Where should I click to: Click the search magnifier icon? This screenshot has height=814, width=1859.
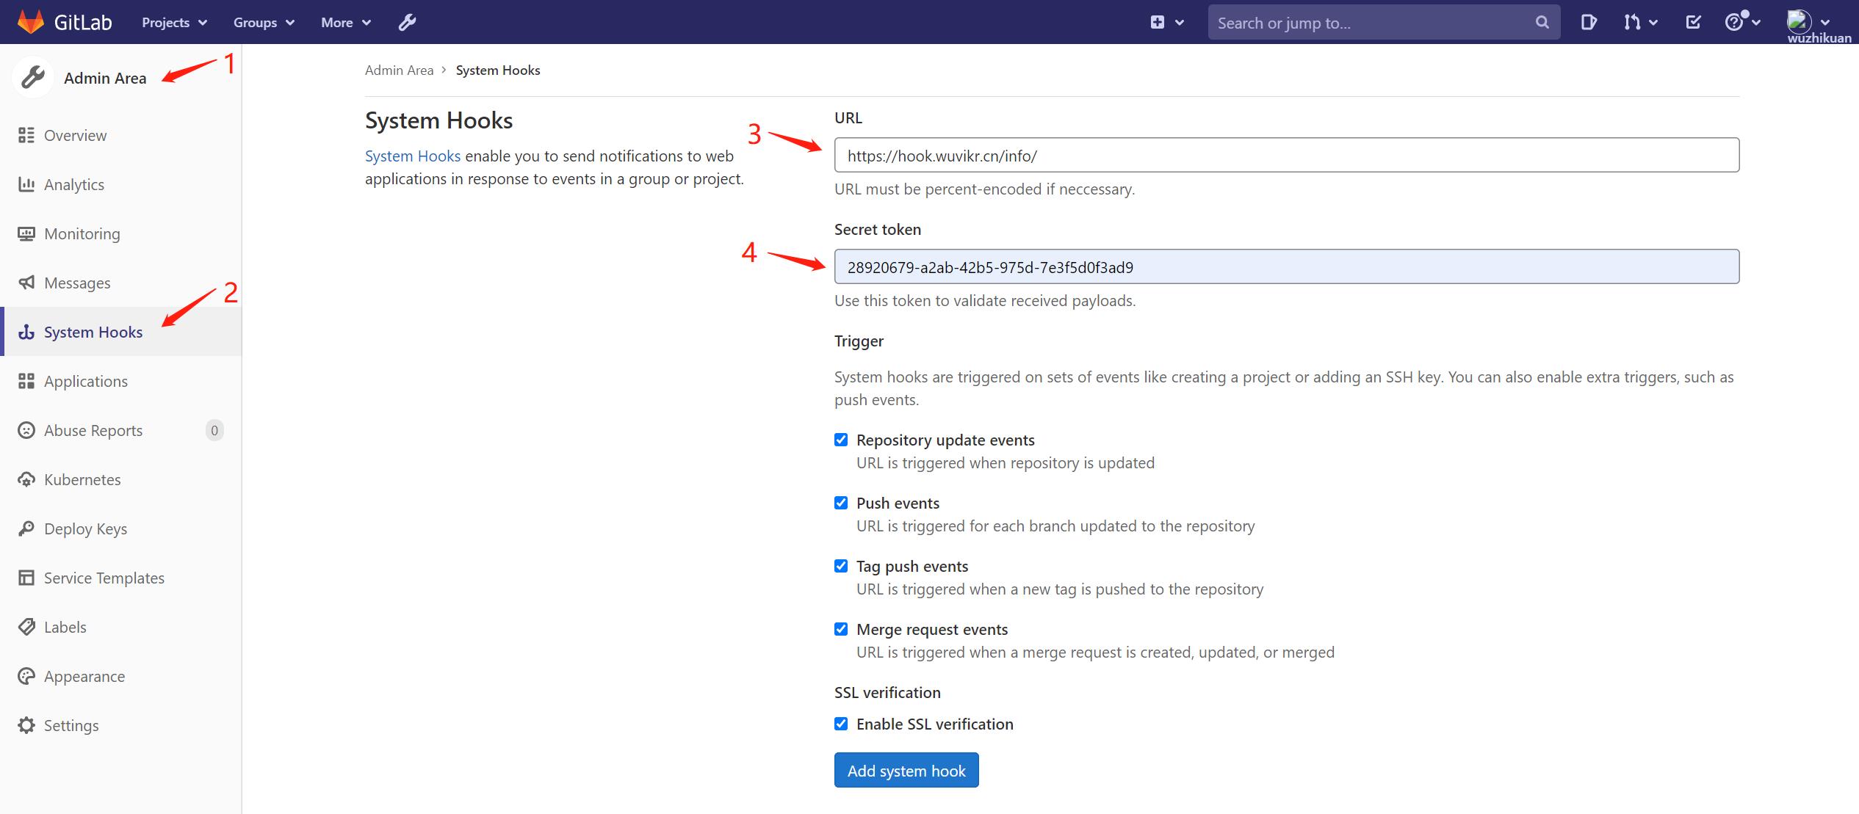pos(1542,23)
